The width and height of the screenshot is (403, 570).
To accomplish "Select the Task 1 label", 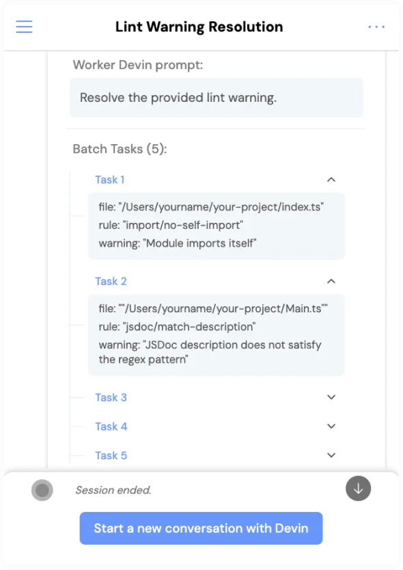I will [109, 179].
